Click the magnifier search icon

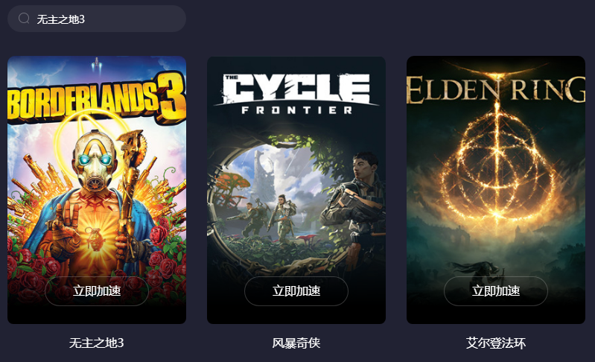click(24, 18)
